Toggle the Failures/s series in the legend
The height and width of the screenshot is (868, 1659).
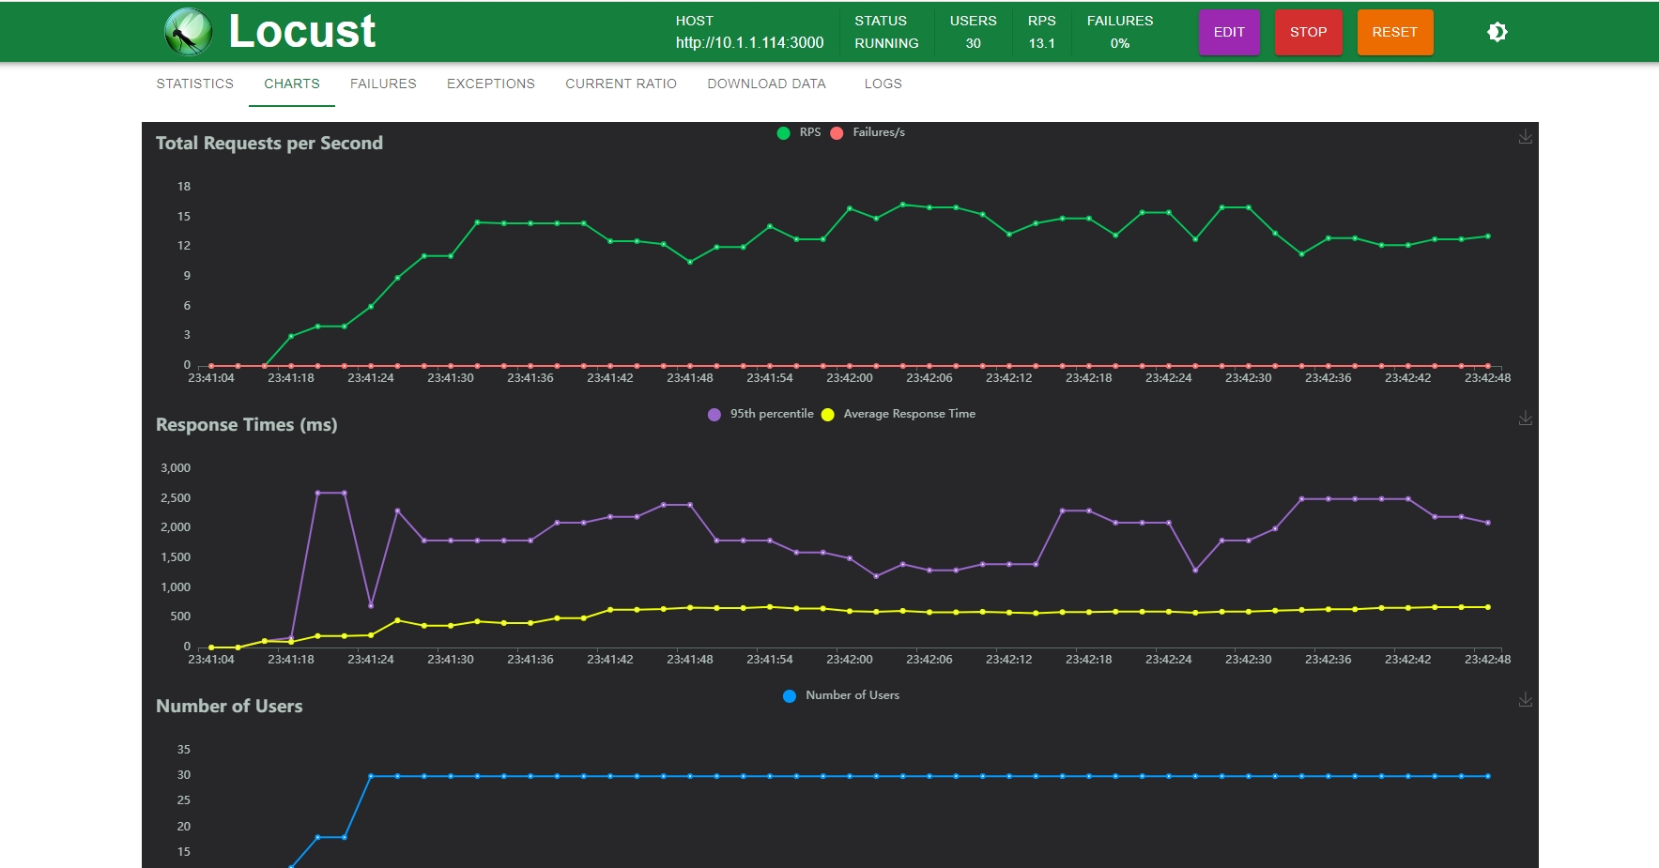(868, 132)
